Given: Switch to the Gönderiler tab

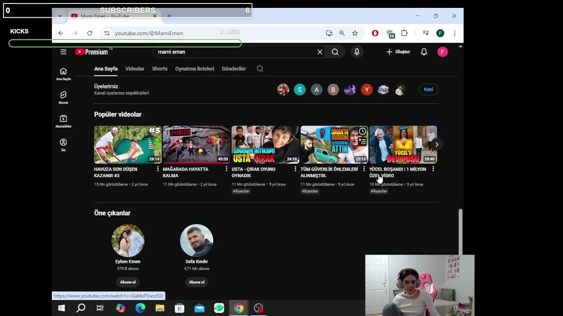Looking at the screenshot, I should [x=234, y=68].
